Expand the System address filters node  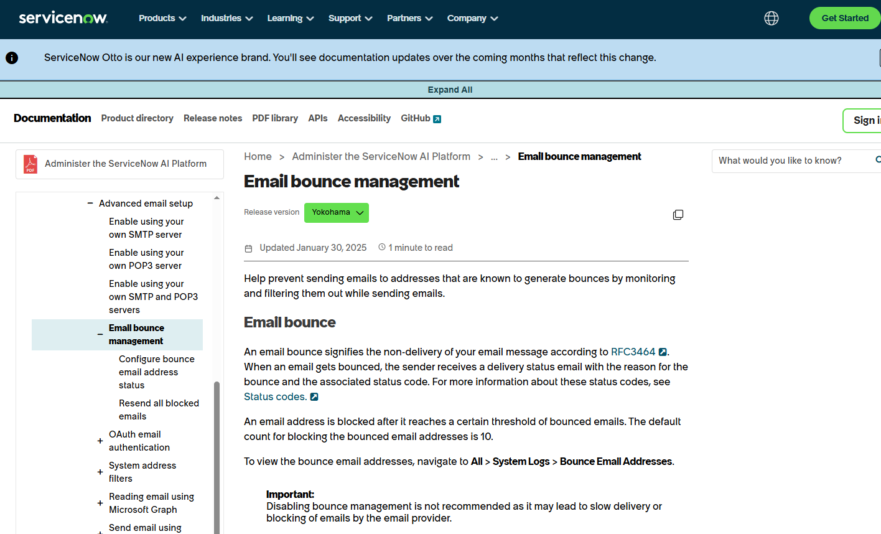pyautogui.click(x=100, y=472)
